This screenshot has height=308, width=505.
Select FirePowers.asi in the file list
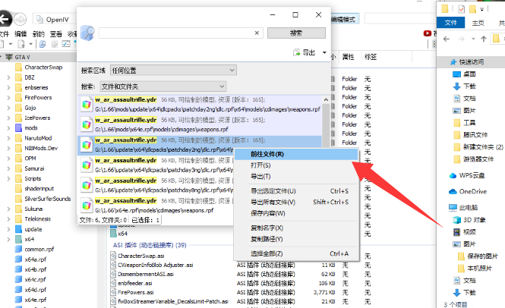[136, 292]
